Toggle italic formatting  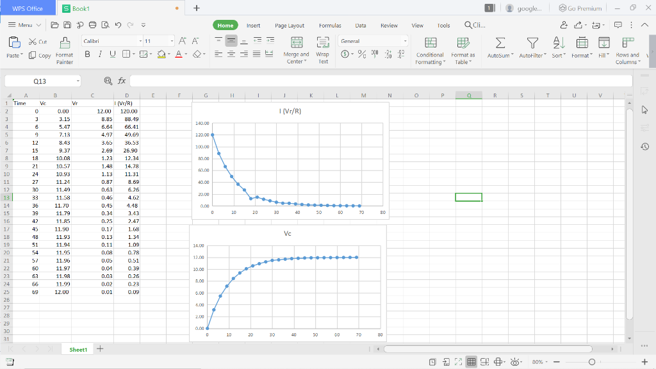(100, 54)
